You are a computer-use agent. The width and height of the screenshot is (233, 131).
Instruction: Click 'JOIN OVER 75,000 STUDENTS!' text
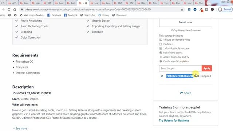tap(32, 93)
